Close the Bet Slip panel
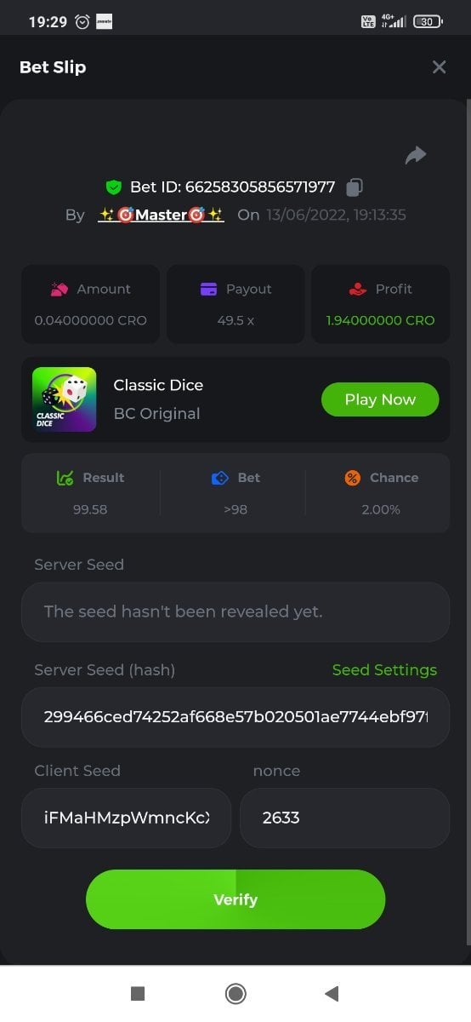The width and height of the screenshot is (471, 1022). pos(439,67)
